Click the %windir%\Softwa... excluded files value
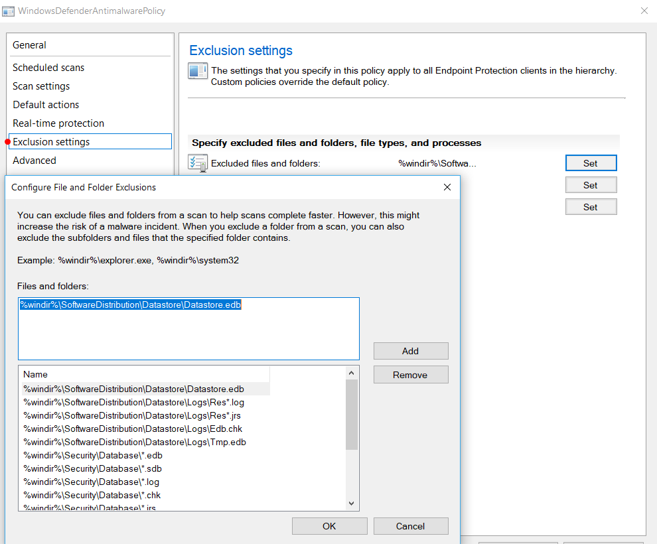 click(x=437, y=163)
